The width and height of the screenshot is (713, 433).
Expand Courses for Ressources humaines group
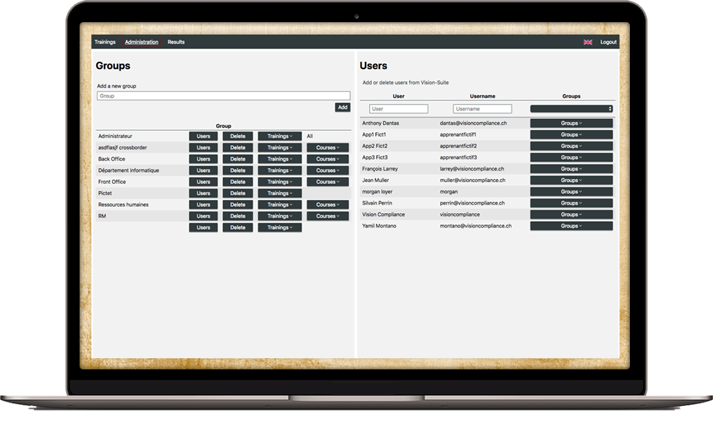327,205
